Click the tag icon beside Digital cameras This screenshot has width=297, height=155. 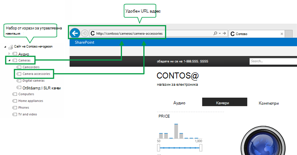[x=19, y=81]
